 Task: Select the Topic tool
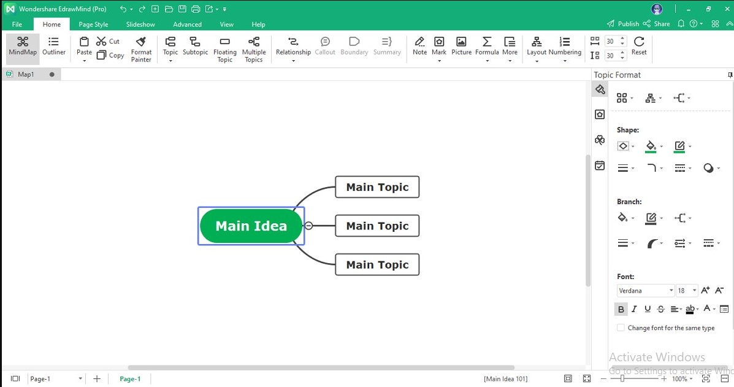(x=170, y=46)
